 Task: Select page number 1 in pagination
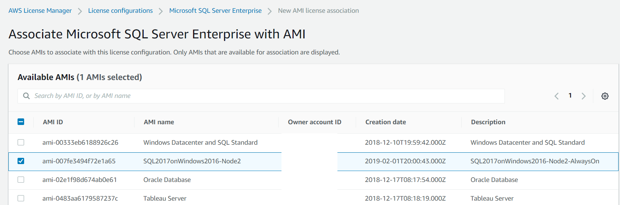coord(570,96)
